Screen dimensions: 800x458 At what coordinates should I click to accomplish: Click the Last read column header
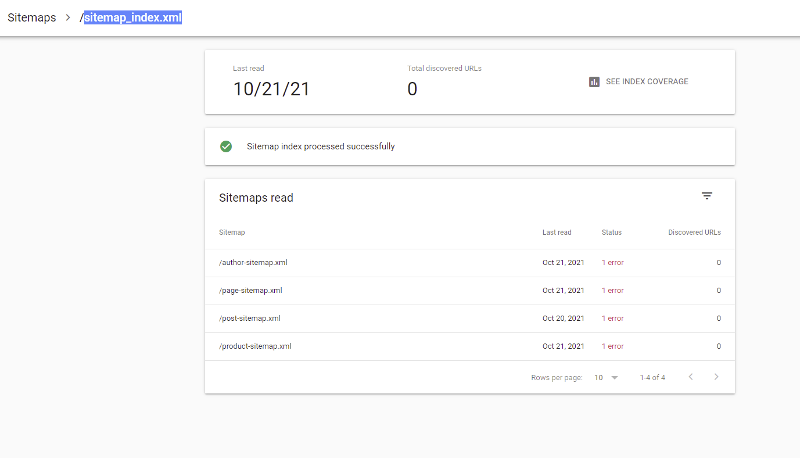coord(557,232)
